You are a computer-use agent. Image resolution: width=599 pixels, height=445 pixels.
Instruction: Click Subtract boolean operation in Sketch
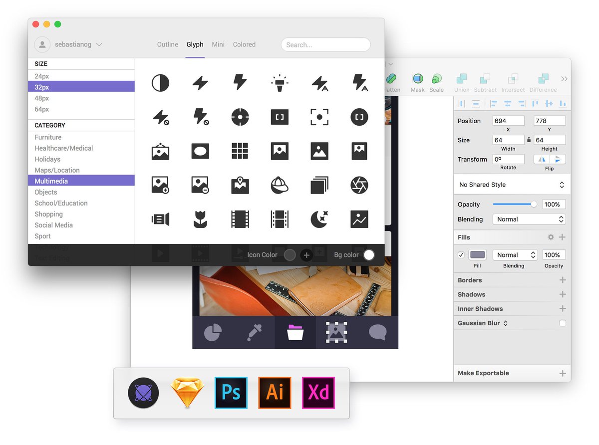[x=485, y=83]
